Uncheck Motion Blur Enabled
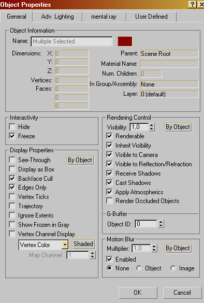The height and width of the screenshot is (303, 204). point(109,259)
